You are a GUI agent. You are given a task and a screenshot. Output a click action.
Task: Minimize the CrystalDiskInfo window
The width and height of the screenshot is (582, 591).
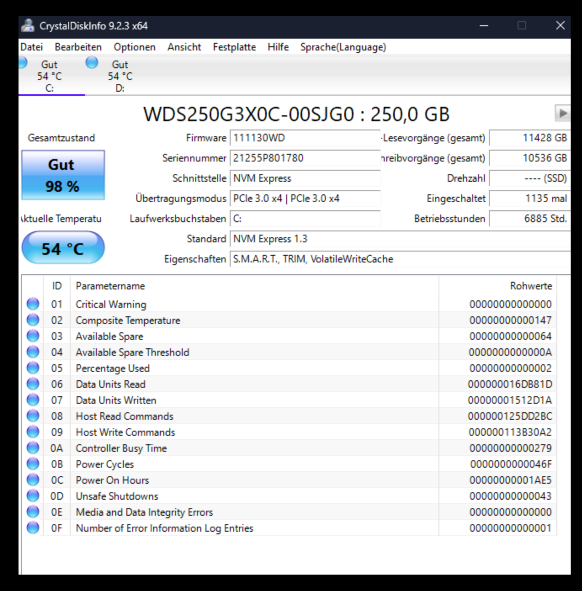[484, 26]
